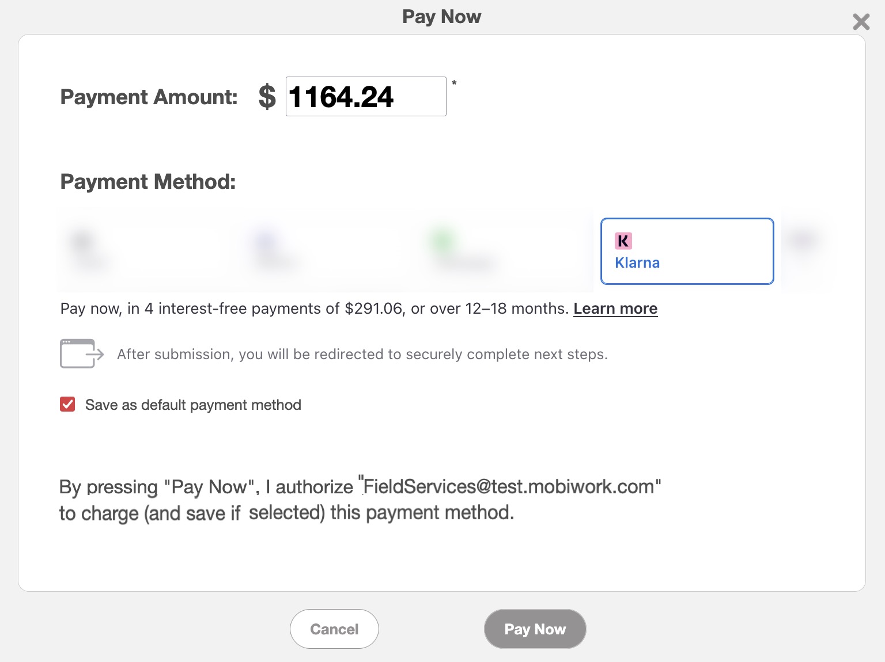Click the Payment Method heading
The height and width of the screenshot is (662, 885).
(x=148, y=182)
